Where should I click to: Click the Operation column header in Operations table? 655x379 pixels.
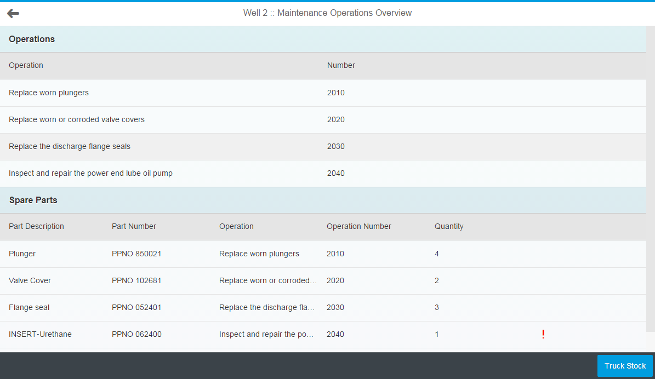(x=26, y=66)
